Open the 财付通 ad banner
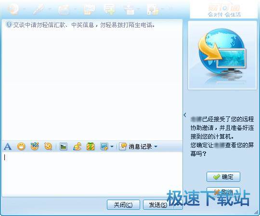260x216 pixels. (x=224, y=10)
